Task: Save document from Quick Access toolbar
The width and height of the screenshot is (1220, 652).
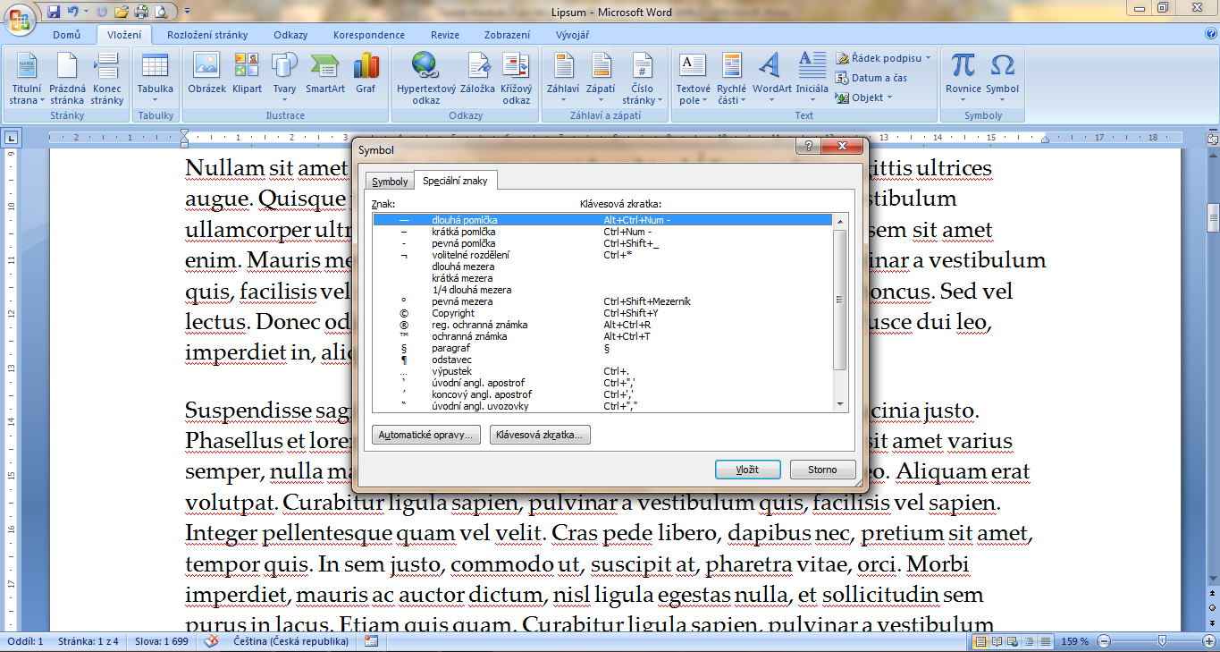Action: click(54, 12)
